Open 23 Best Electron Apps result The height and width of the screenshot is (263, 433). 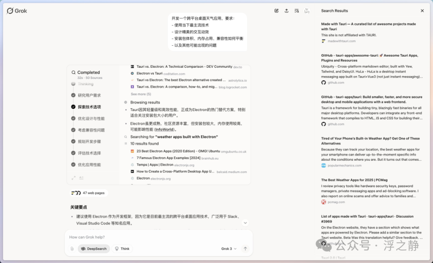[178, 152]
